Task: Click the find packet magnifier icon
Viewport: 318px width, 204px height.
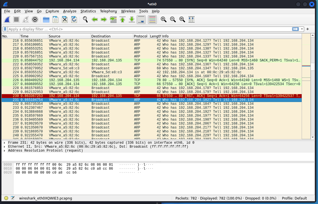Action: pos(85,20)
